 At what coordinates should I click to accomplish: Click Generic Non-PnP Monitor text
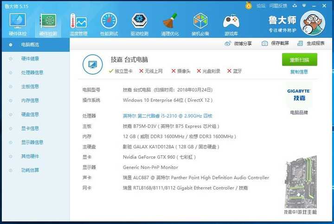coord(150,167)
